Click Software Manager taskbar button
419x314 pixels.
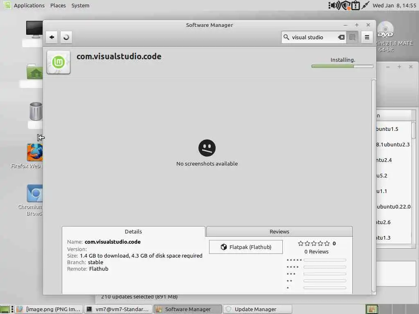tap(187, 309)
